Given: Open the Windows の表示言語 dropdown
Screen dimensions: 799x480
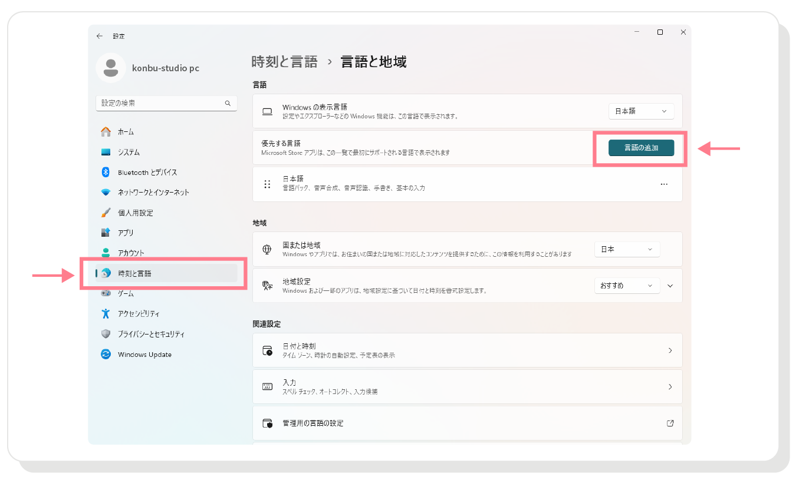Looking at the screenshot, I should point(640,111).
